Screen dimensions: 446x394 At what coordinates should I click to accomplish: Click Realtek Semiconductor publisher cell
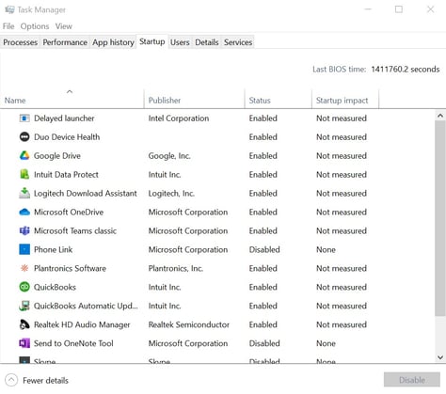tap(189, 324)
